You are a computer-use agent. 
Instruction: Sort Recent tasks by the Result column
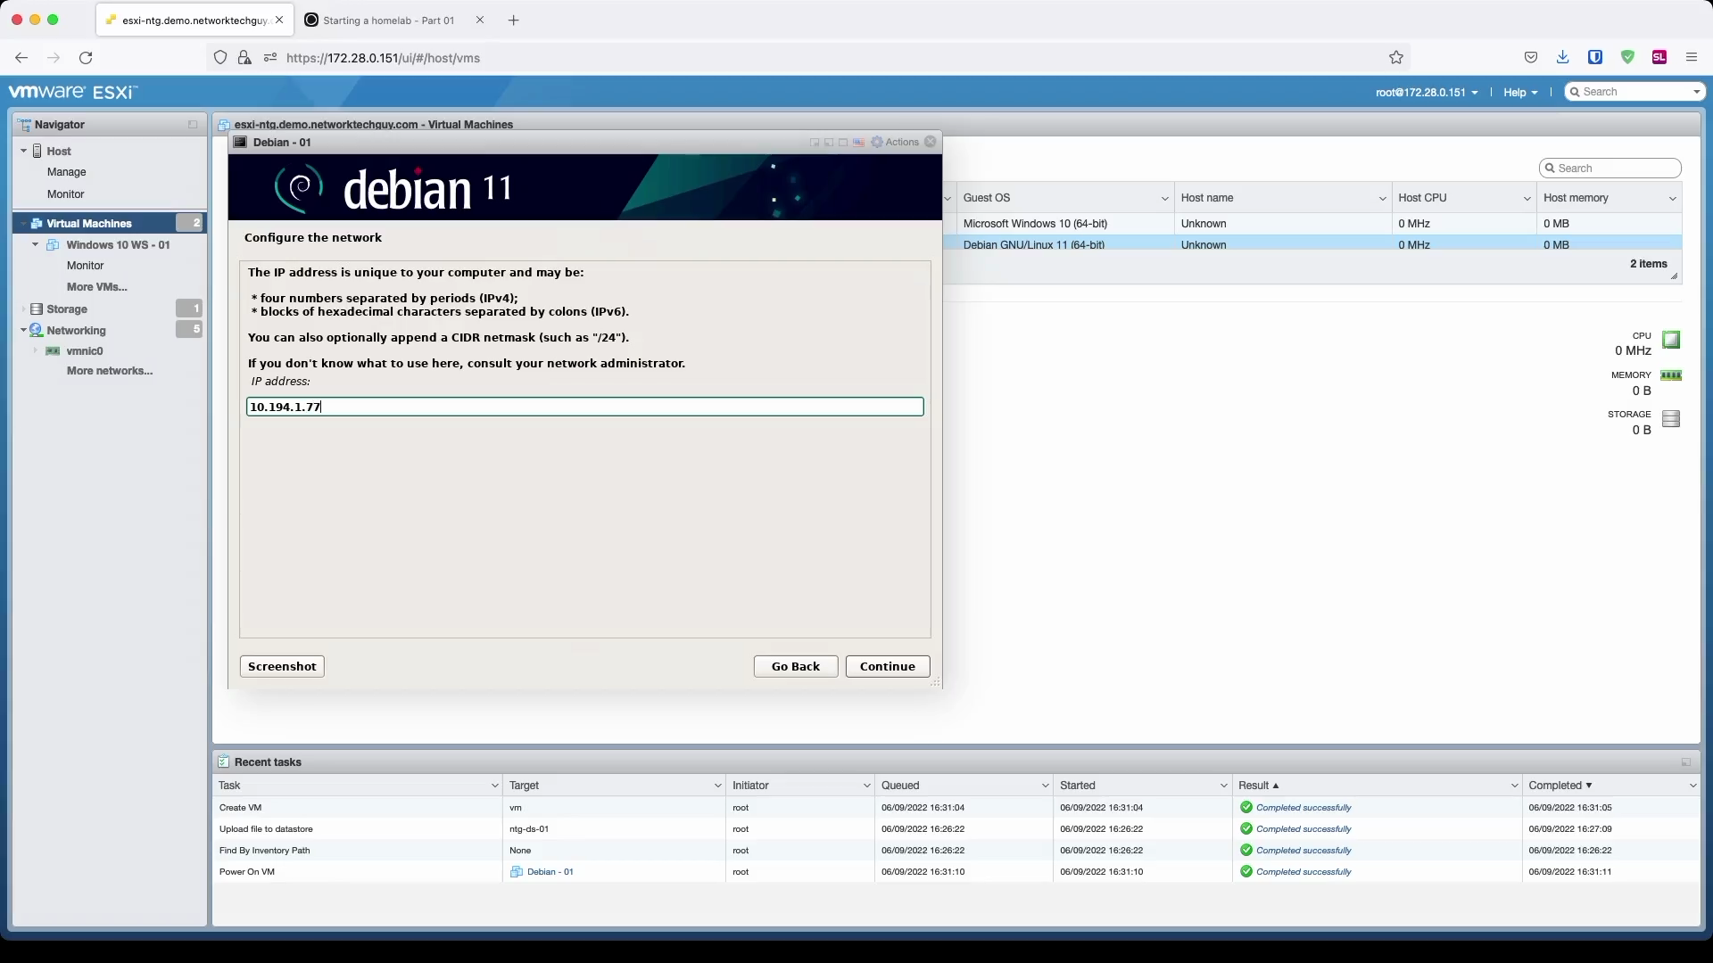tap(1254, 786)
